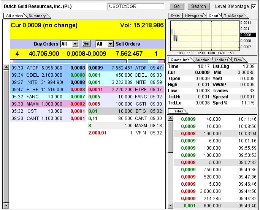Click the orders list scroll-up arrow

6,68
